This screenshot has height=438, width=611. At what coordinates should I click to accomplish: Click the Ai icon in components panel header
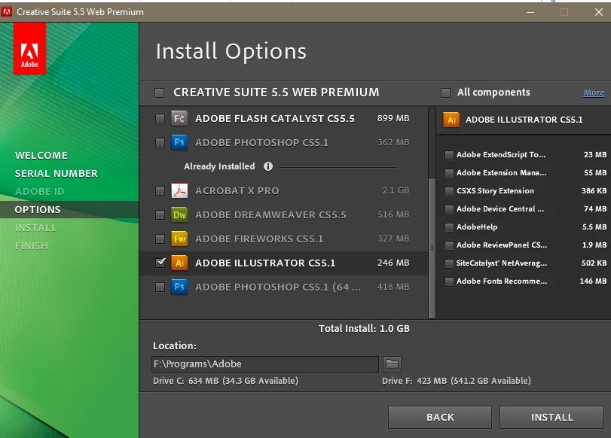[x=451, y=120]
